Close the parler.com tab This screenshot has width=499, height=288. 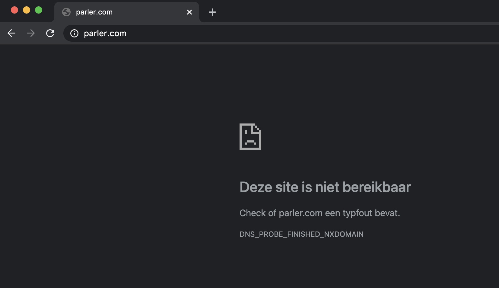[189, 12]
